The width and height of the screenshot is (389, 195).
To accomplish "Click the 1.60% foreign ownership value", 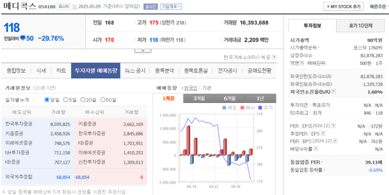I will [375, 92].
